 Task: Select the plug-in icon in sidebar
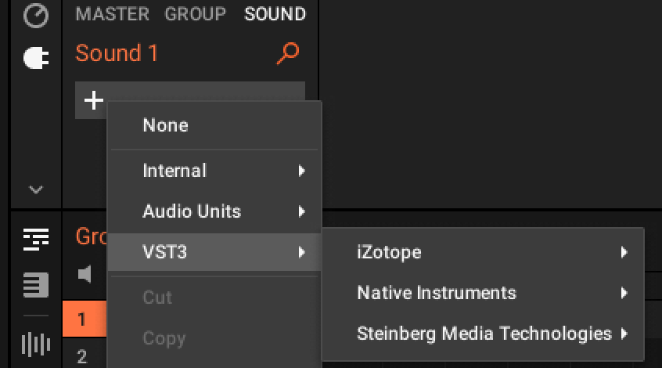tap(36, 58)
